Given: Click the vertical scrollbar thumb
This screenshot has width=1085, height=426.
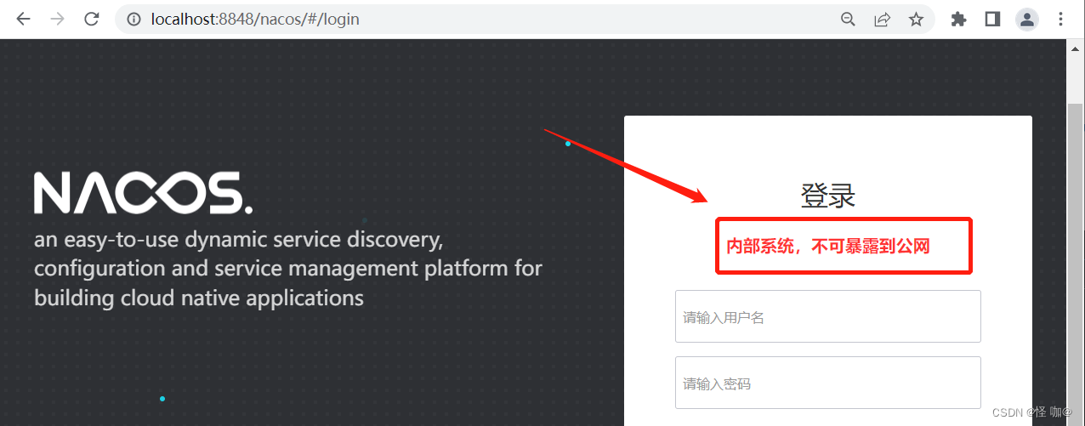Looking at the screenshot, I should [x=1076, y=255].
